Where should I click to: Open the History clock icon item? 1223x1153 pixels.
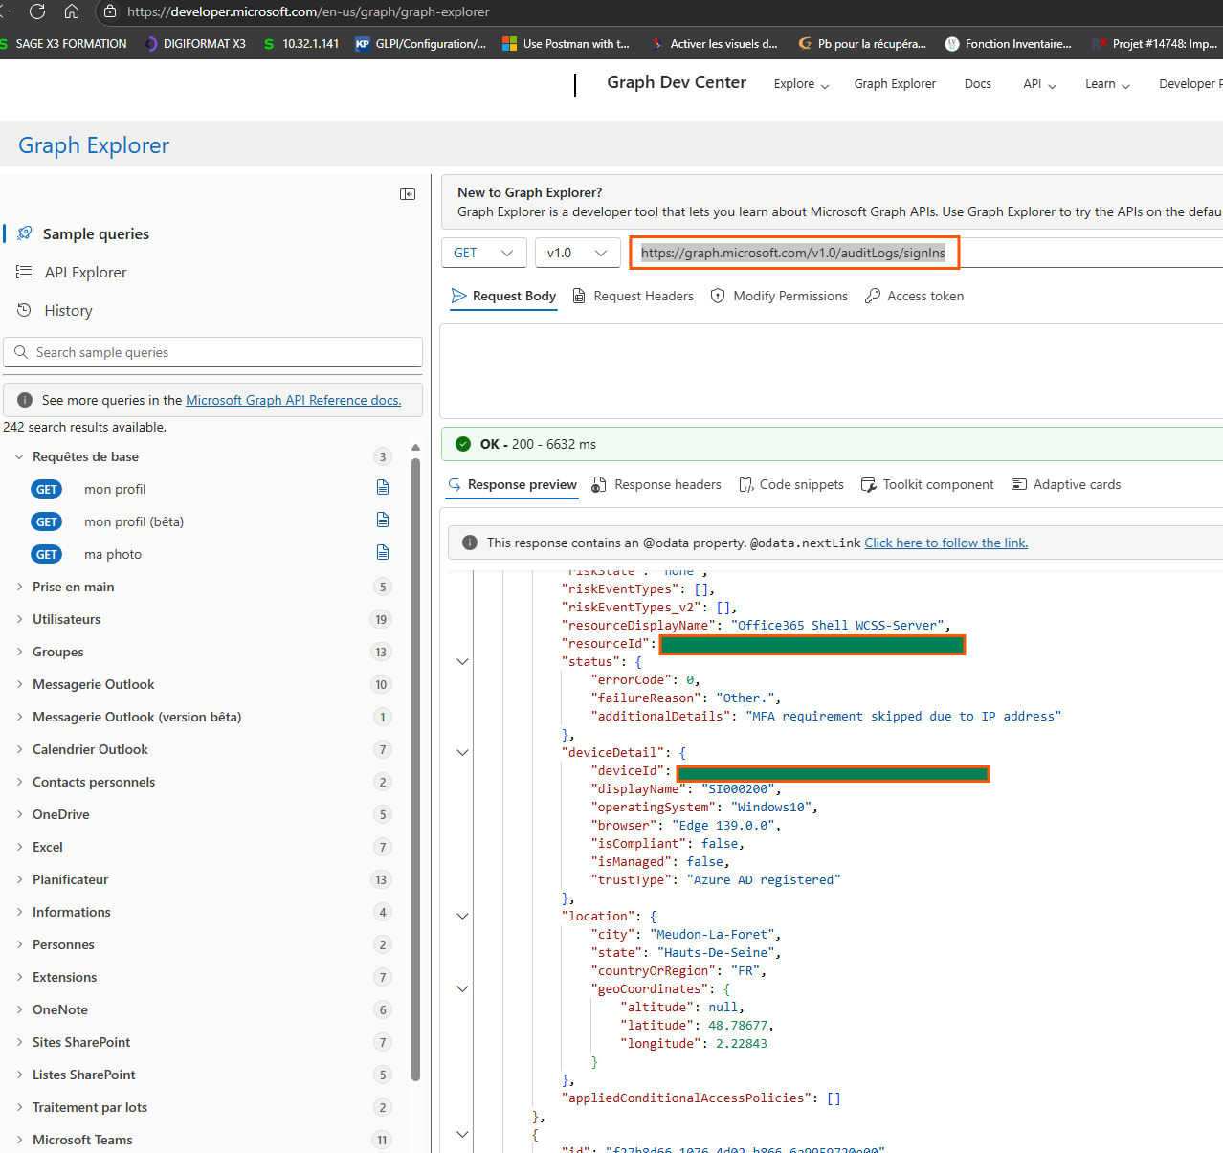point(25,310)
